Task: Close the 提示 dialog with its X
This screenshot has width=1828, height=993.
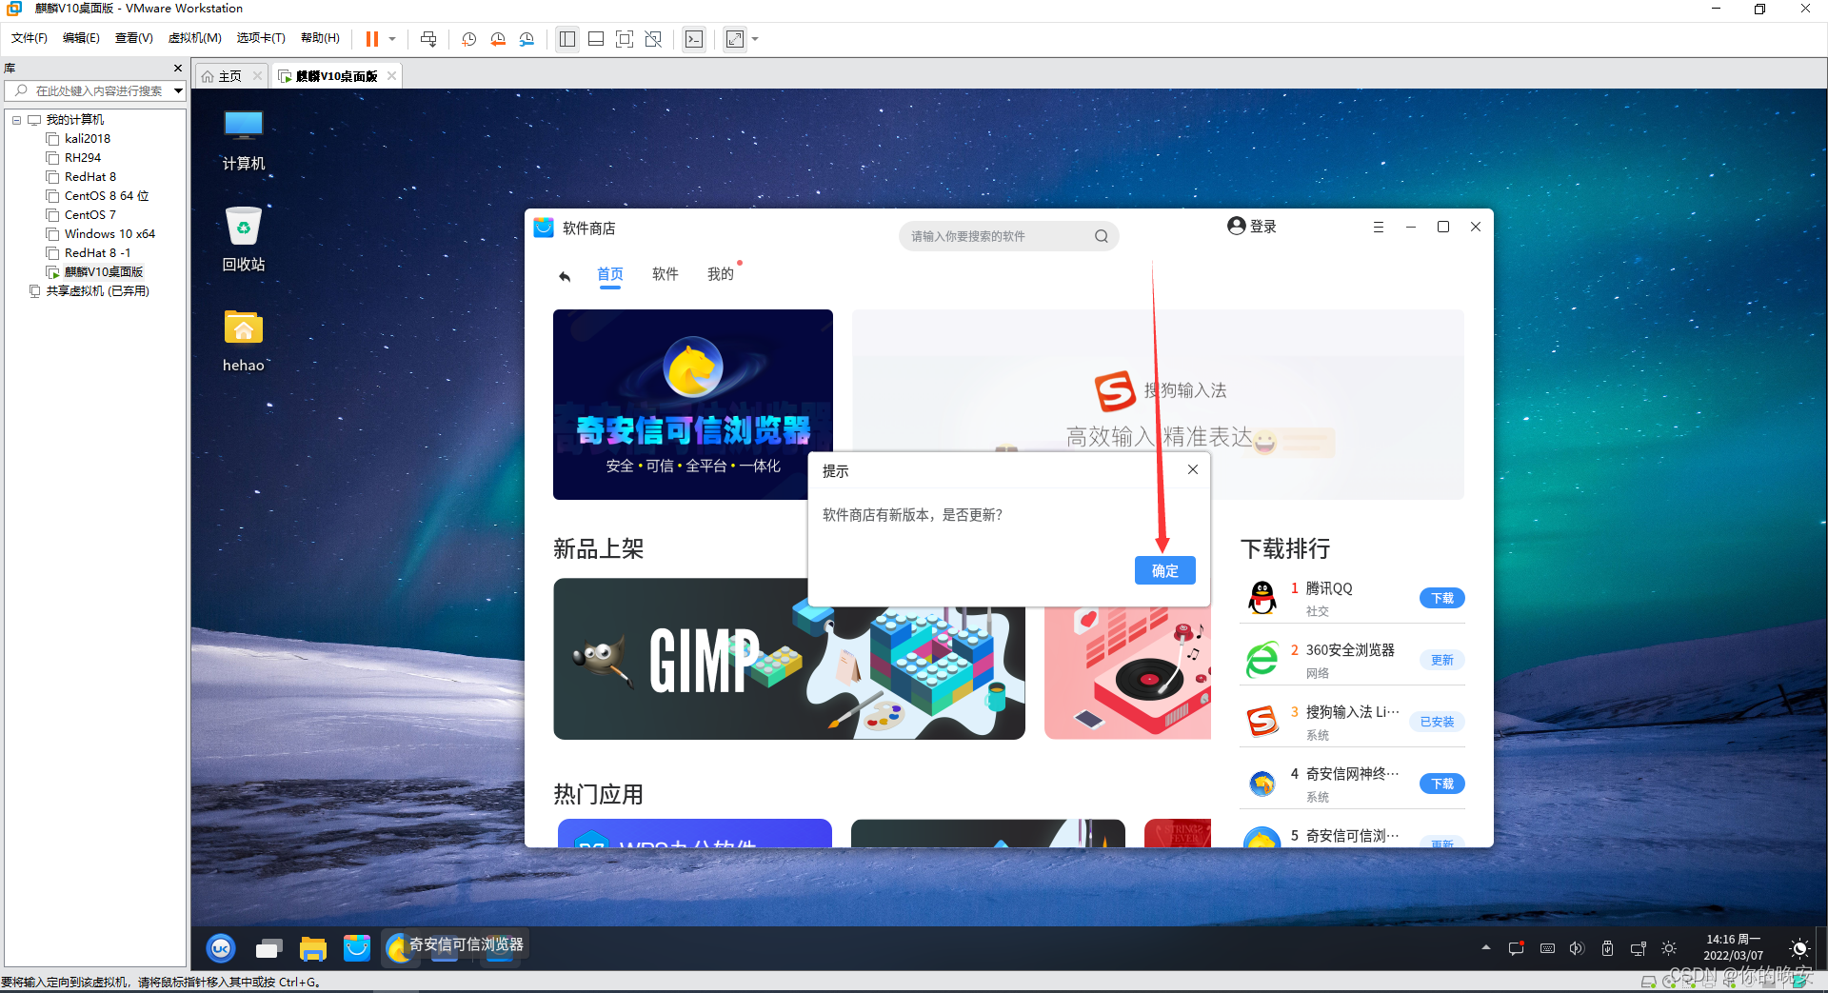Action: 1193,469
